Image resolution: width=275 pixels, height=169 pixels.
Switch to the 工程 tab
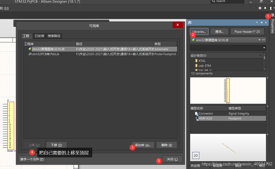pos(26,36)
